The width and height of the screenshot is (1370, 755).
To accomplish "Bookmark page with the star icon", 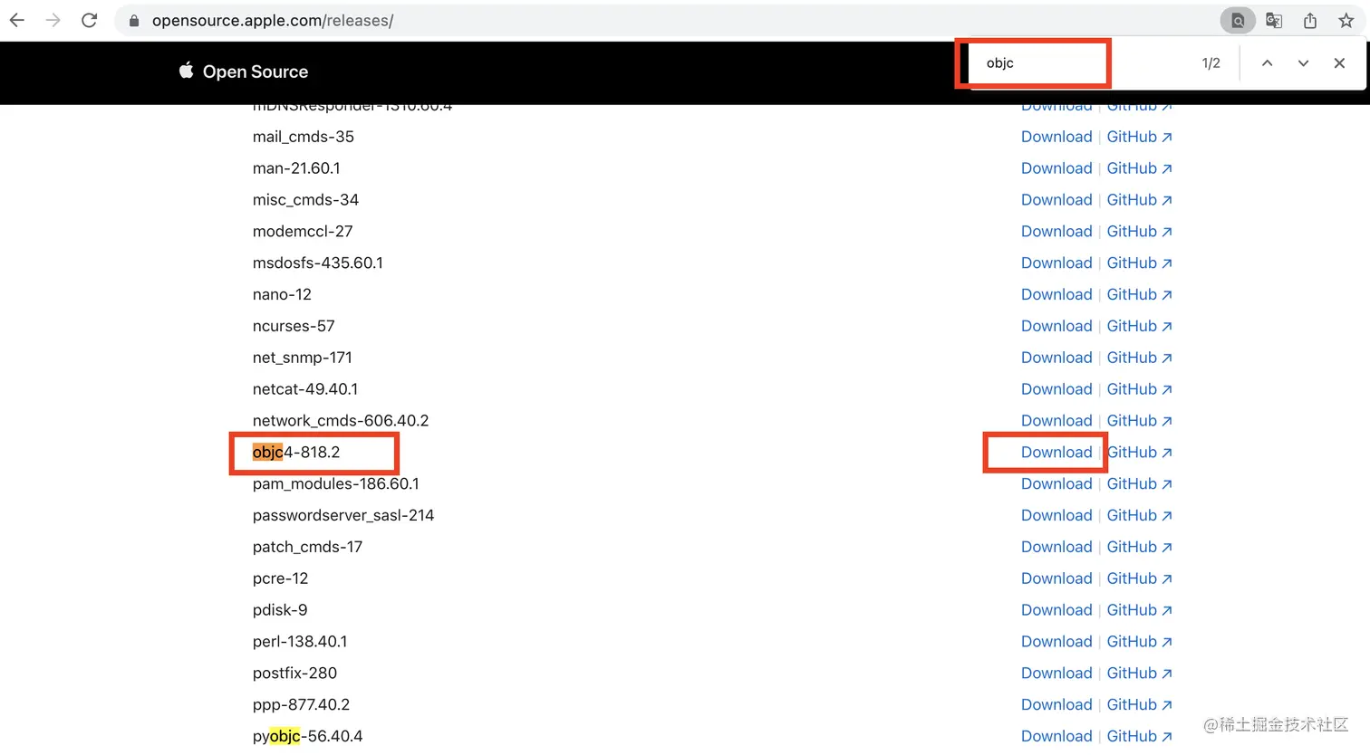I will click(1346, 20).
